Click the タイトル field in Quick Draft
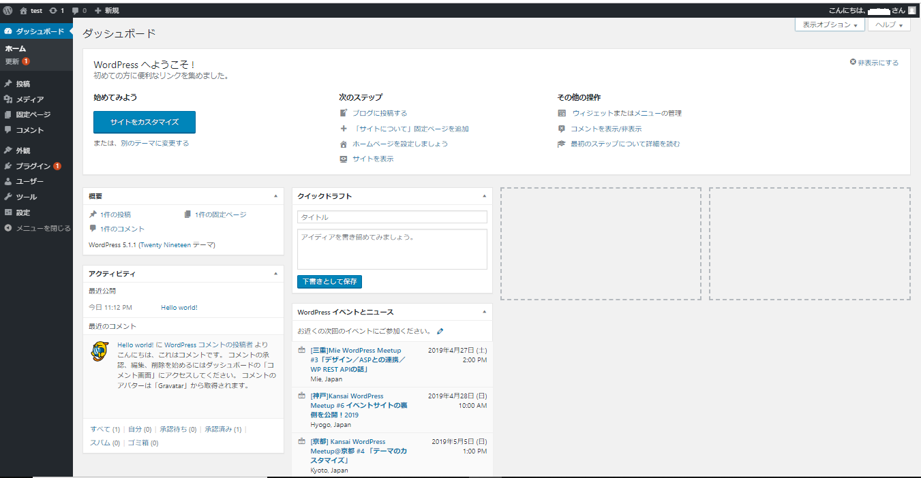This screenshot has width=921, height=478. (x=392, y=217)
